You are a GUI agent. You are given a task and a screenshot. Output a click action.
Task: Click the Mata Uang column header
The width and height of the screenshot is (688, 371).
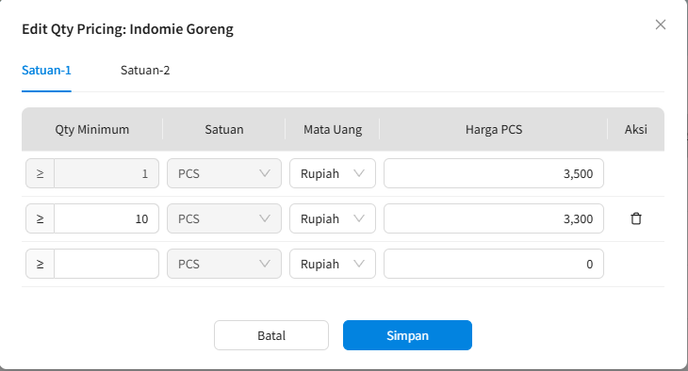point(333,129)
